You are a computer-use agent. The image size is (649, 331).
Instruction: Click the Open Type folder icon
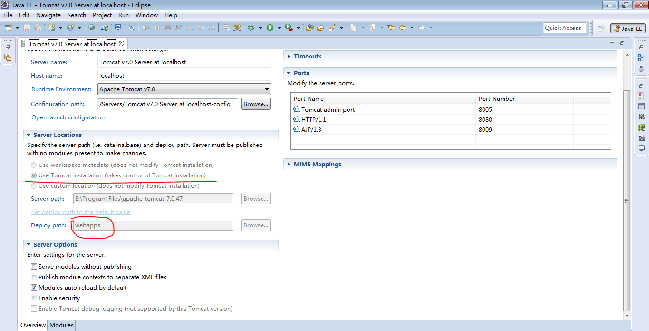coord(310,28)
